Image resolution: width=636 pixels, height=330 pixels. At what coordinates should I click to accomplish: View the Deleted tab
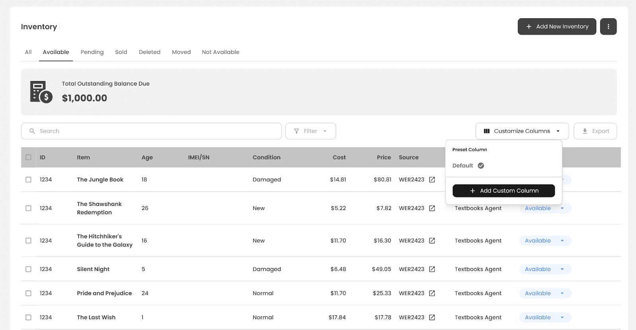pos(150,52)
